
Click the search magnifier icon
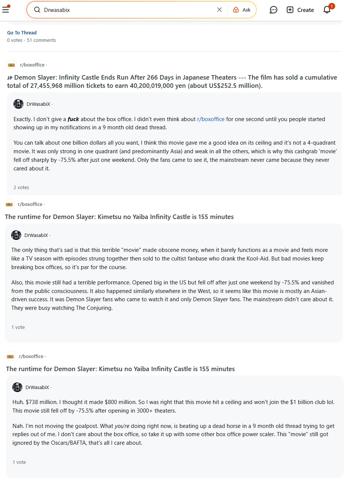[x=37, y=10]
